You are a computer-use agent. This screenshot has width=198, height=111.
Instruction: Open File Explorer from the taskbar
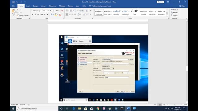[80, 109]
